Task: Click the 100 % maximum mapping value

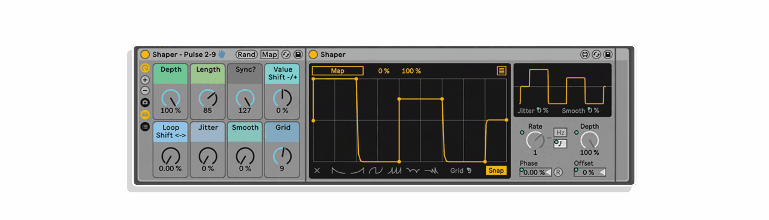Action: click(411, 71)
